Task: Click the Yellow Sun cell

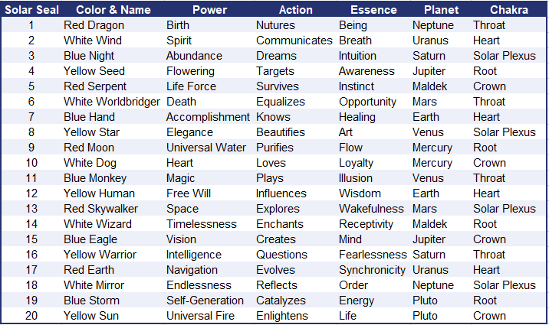Action: [x=91, y=316]
